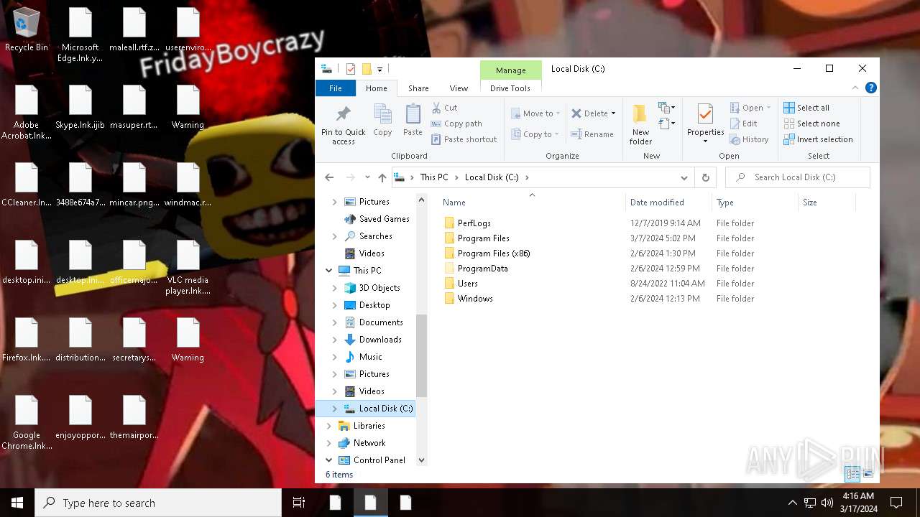Image resolution: width=920 pixels, height=517 pixels.
Task: Click Edit in the ribbon Open group
Action: tap(743, 124)
